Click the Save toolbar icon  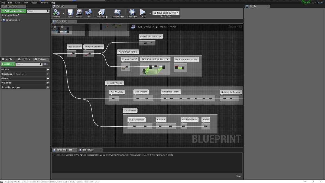(70, 13)
